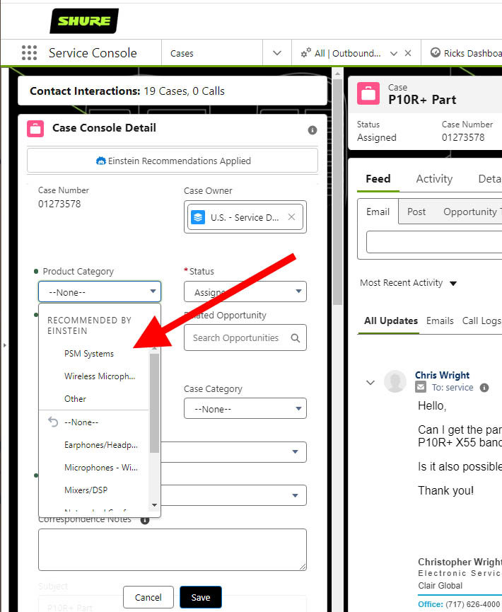Open the Status dropdown
The width and height of the screenshot is (502, 612).
(x=245, y=291)
